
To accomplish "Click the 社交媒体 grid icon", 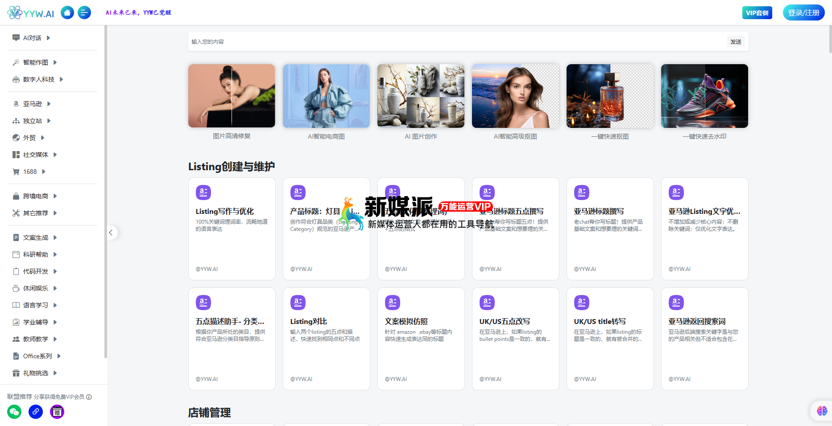I will (x=16, y=155).
